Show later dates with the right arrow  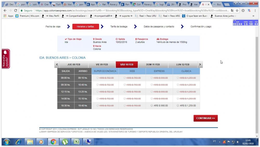[x=200, y=65]
